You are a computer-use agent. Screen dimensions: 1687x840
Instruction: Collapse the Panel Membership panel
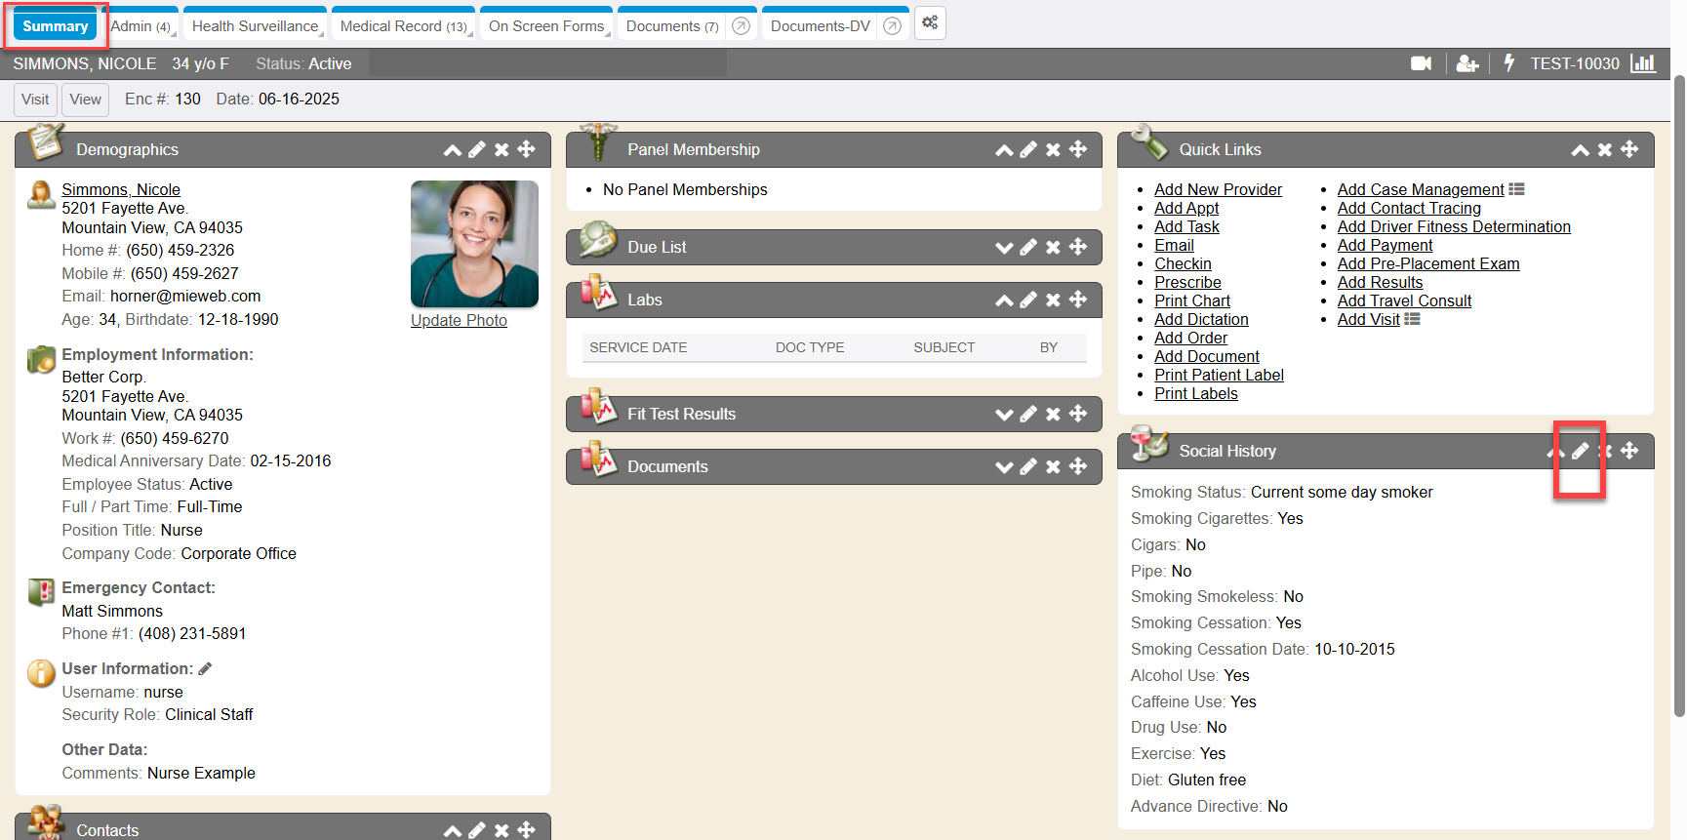(1003, 150)
